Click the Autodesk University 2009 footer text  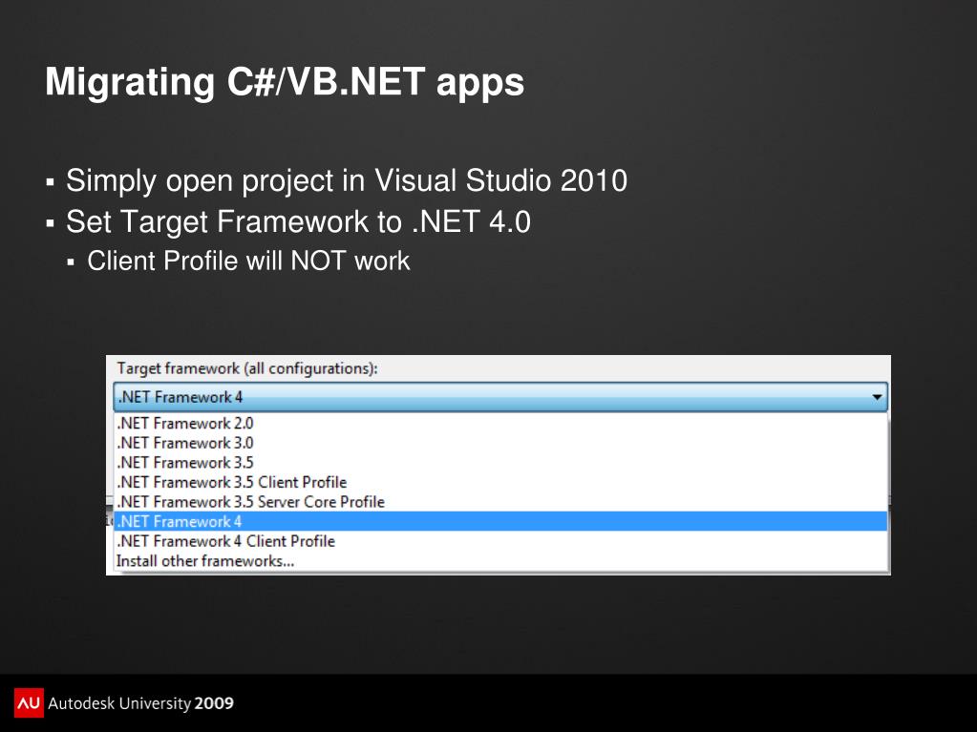(x=140, y=703)
